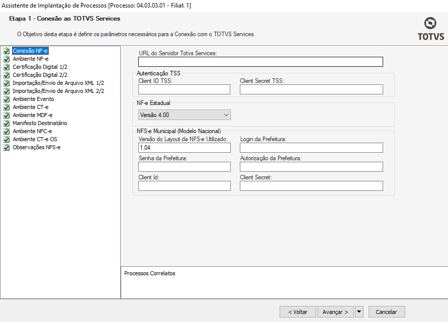Click the Versão do Layout da NFS-e field

(x=185, y=148)
